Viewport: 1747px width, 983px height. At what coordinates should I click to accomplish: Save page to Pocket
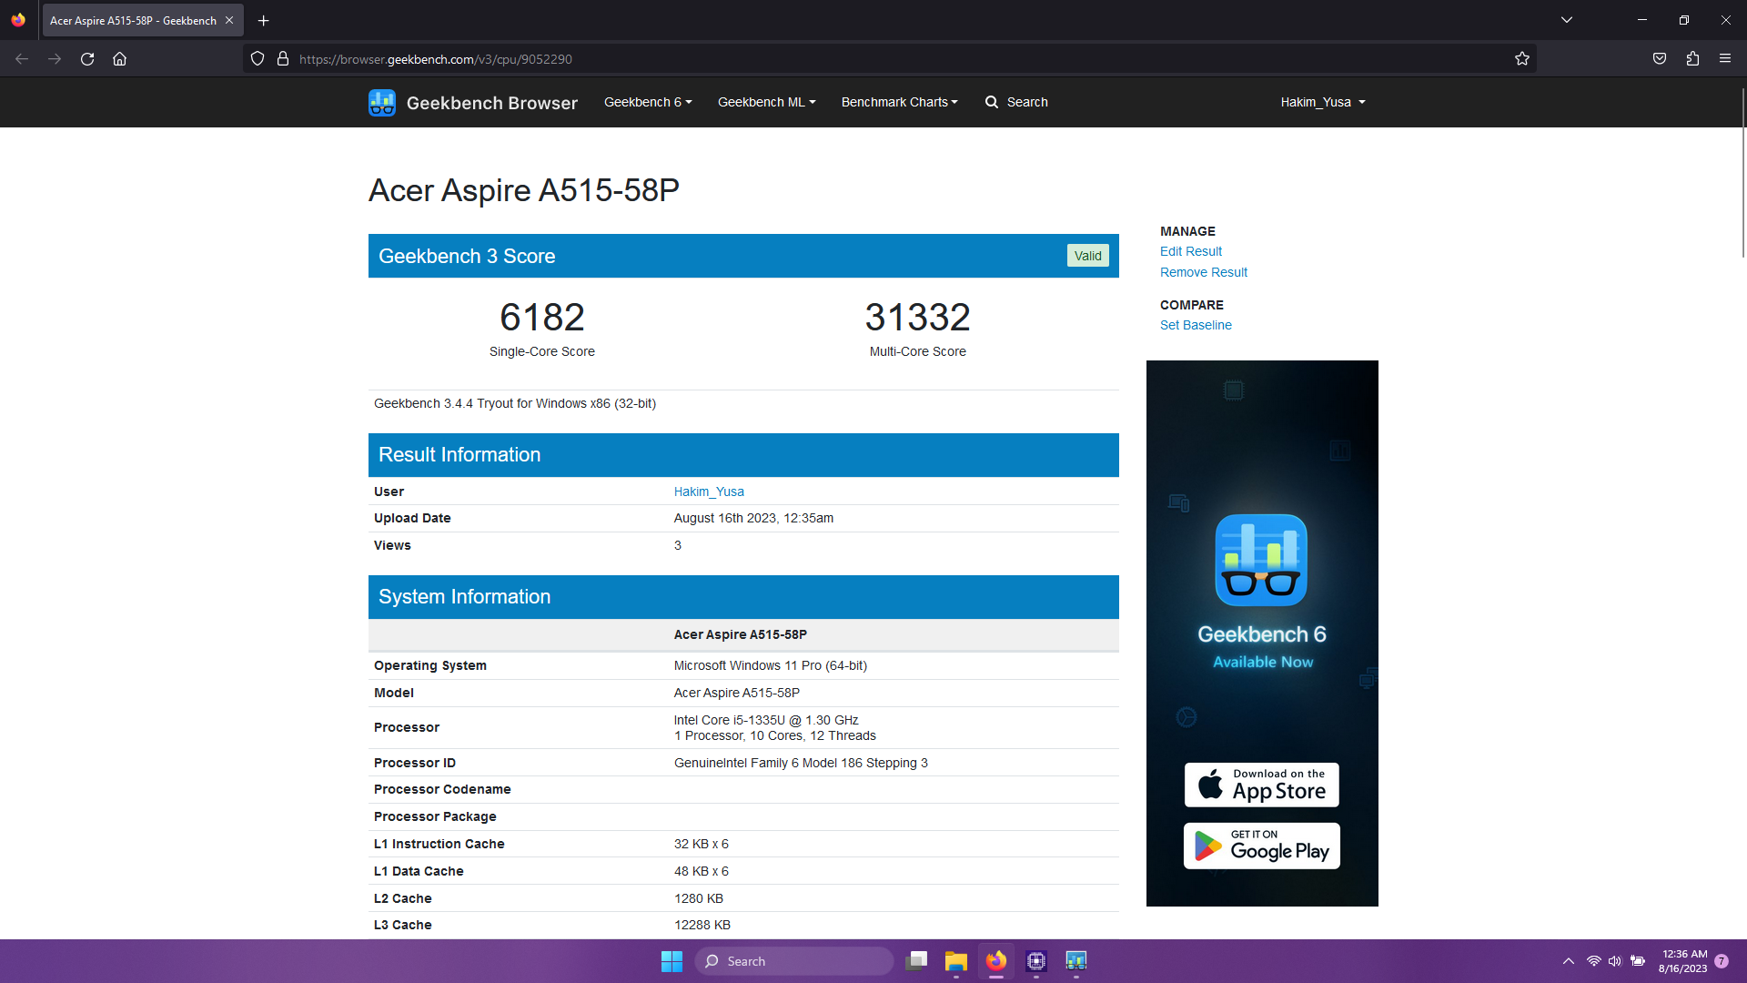click(1660, 59)
